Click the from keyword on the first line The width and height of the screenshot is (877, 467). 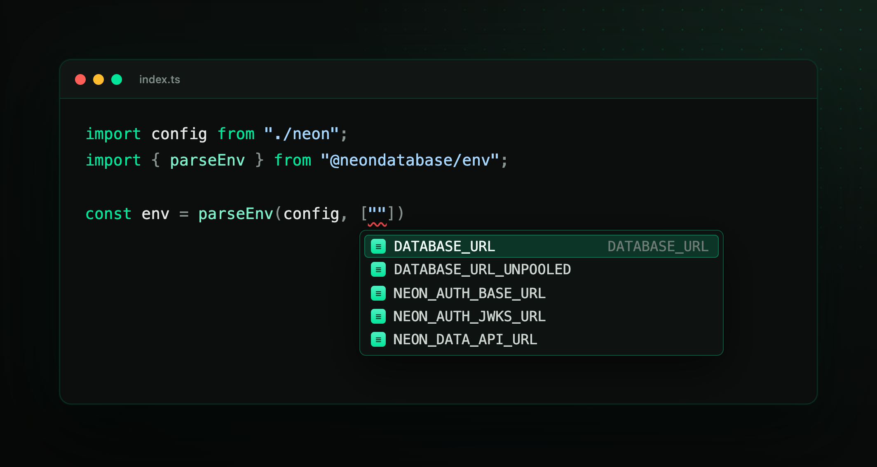tap(236, 134)
